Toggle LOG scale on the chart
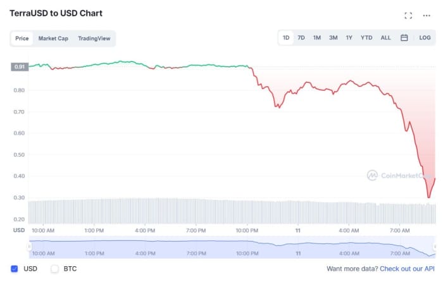This screenshot has height=282, width=443. pyautogui.click(x=425, y=38)
